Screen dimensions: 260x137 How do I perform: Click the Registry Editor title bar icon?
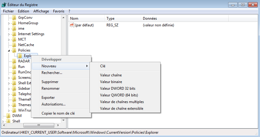coord(4,5)
